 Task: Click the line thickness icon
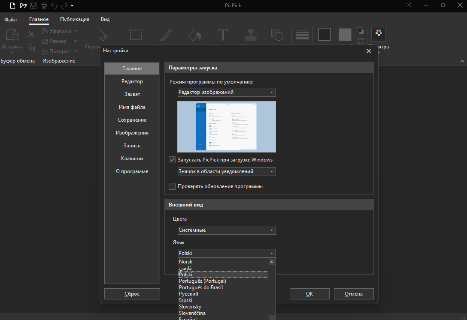click(x=302, y=35)
